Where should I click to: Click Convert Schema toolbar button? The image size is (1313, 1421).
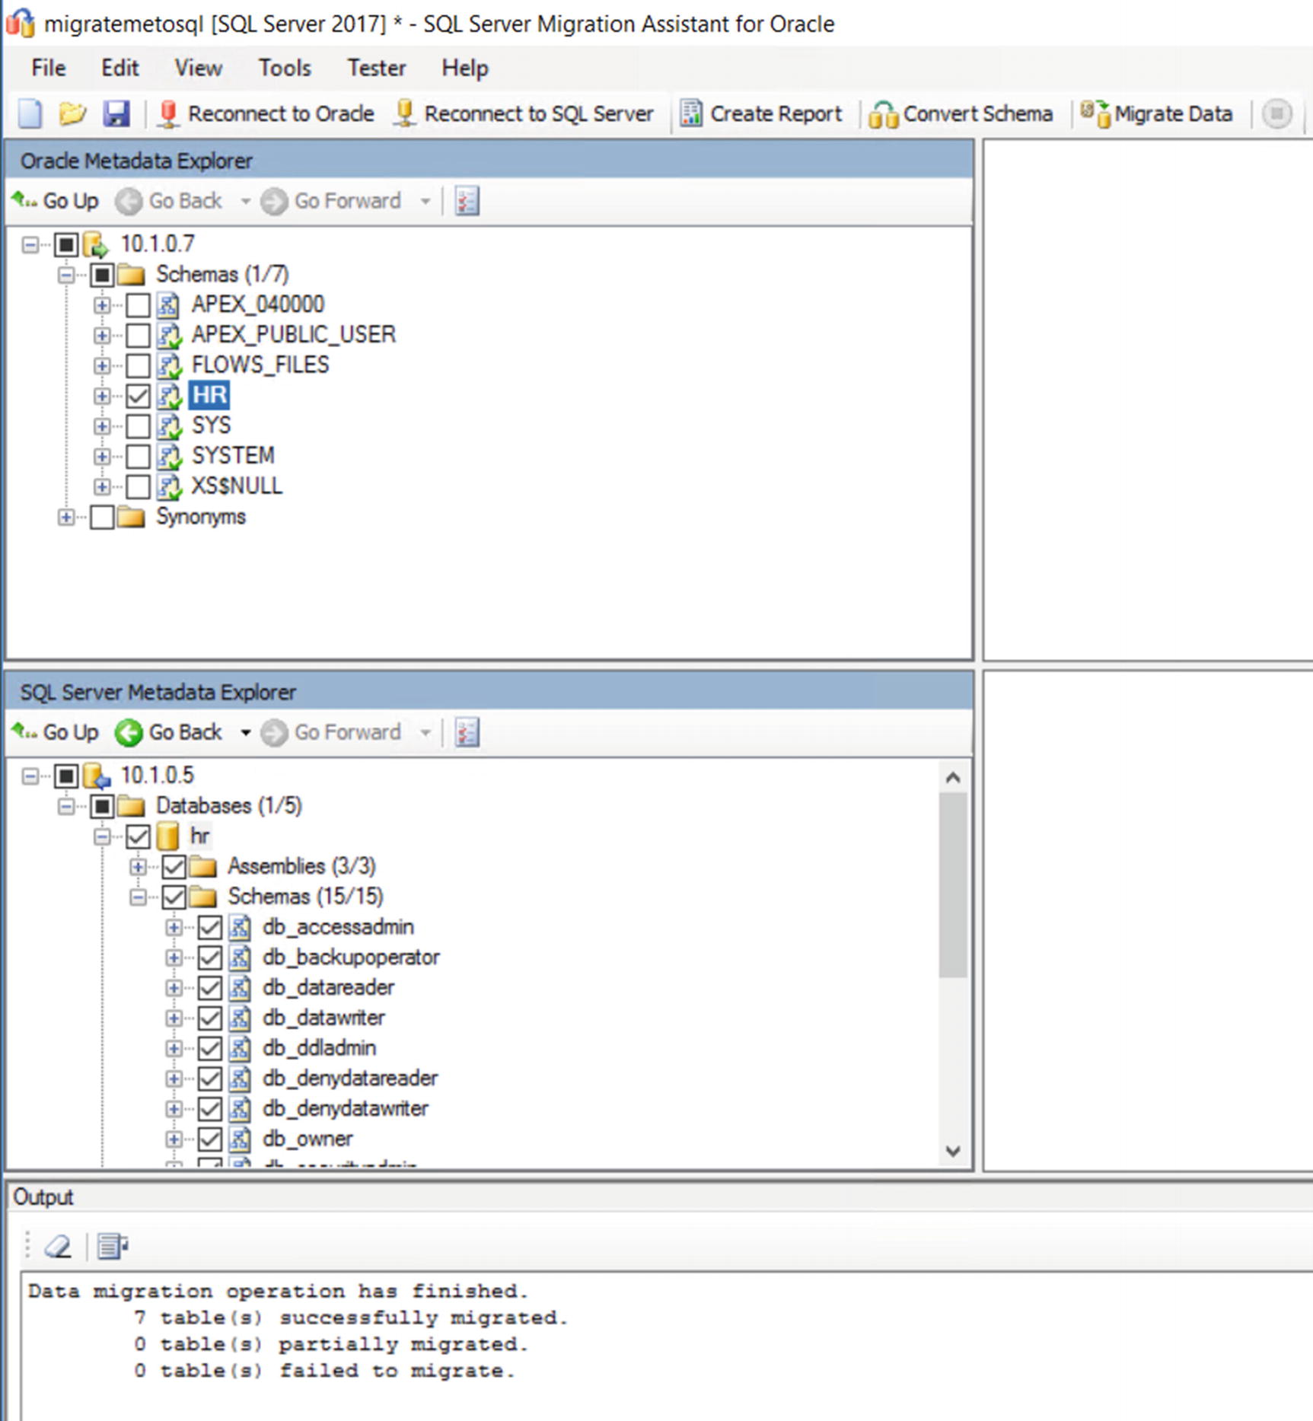(961, 114)
